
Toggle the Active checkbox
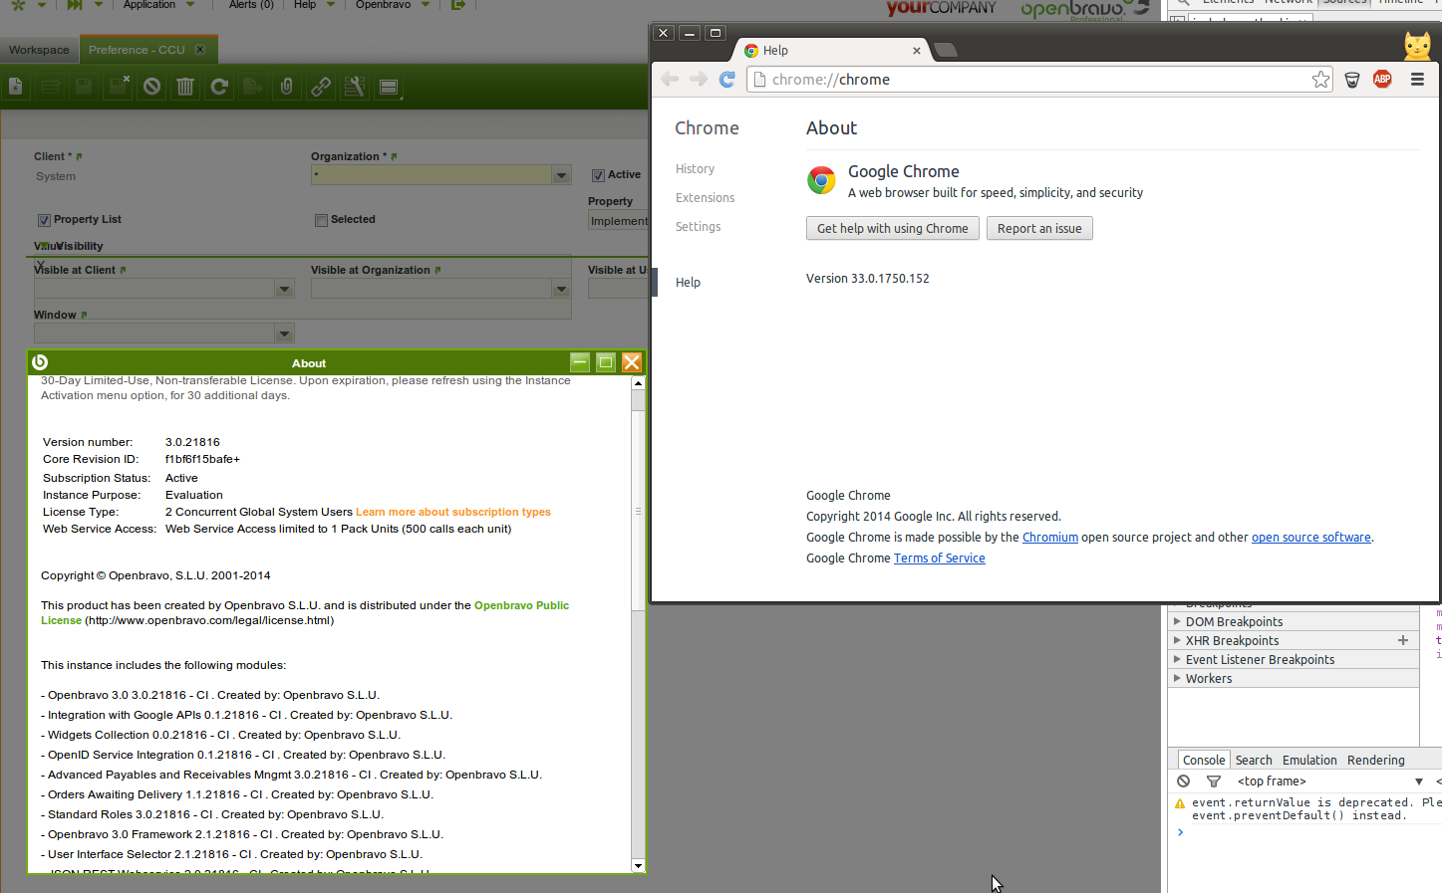[x=598, y=175]
